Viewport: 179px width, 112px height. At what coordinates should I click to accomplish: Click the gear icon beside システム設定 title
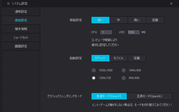click(8, 4)
